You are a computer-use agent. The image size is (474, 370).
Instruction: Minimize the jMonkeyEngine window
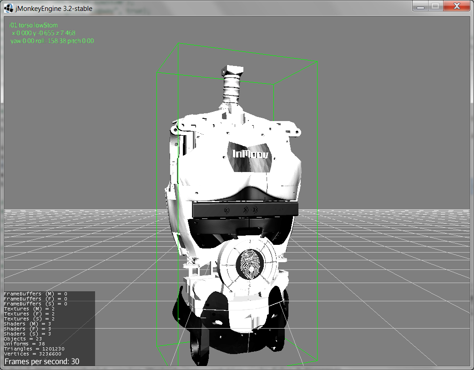(420, 6)
